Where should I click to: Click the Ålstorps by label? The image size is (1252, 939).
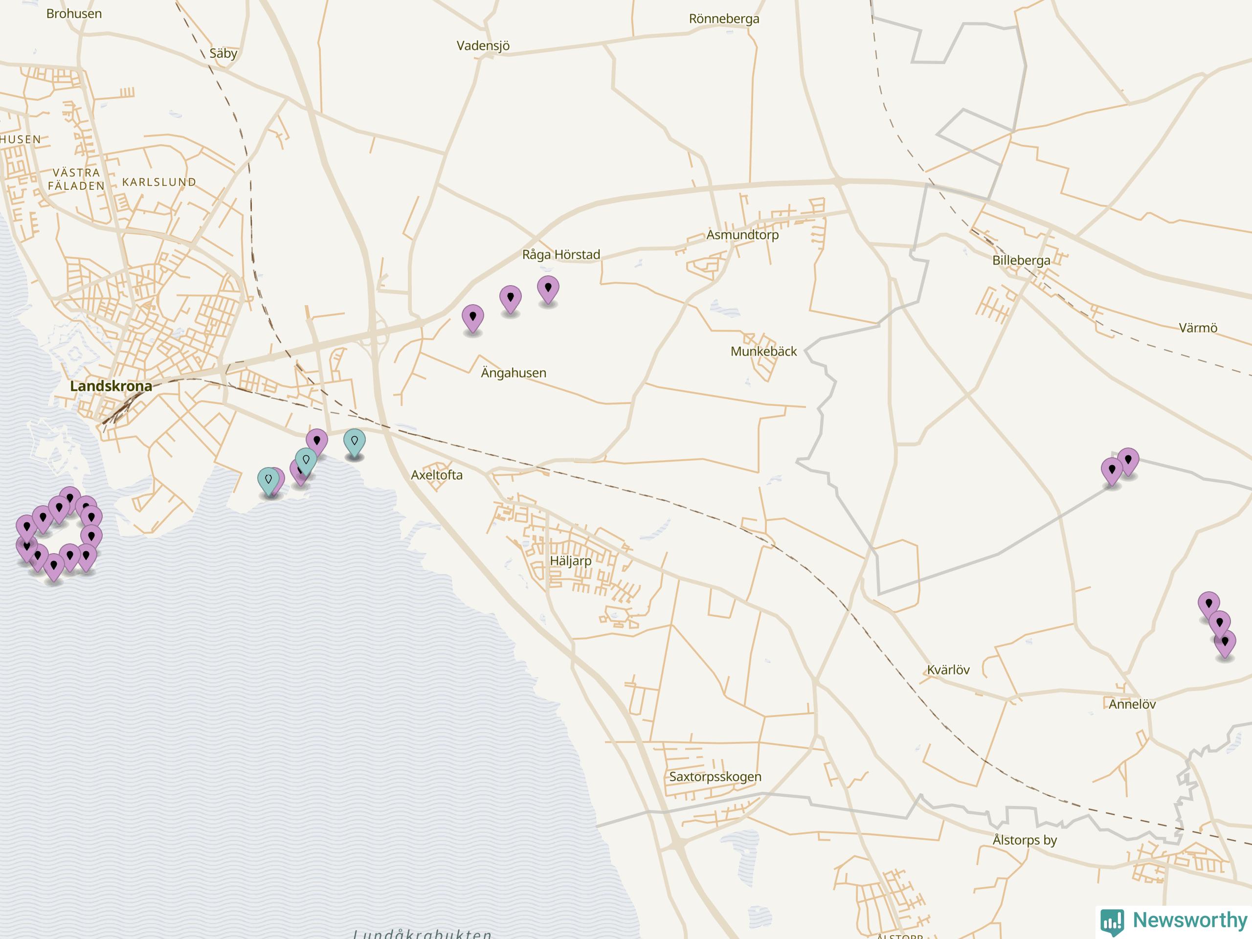tap(1025, 840)
